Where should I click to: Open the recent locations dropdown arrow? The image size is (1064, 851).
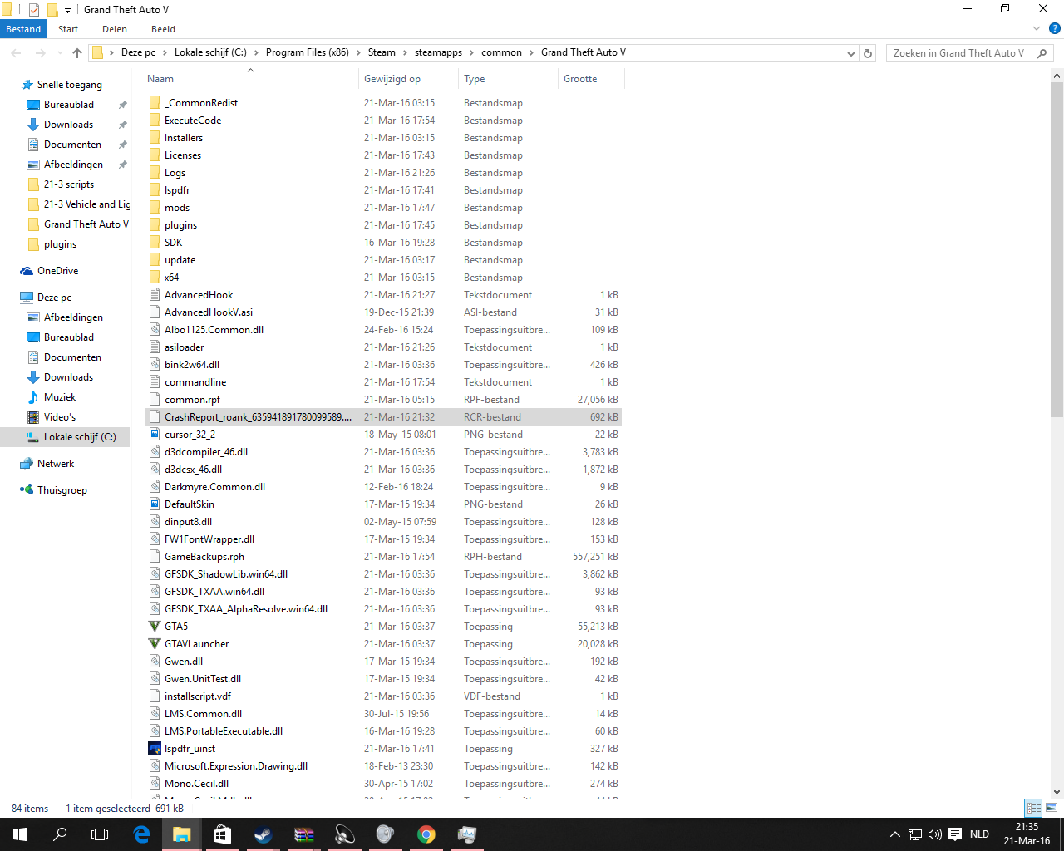[x=59, y=53]
